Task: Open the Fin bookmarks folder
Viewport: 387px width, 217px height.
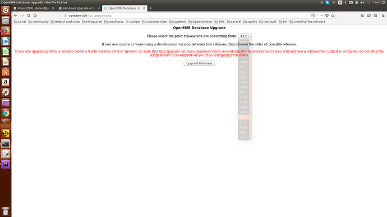Action: tap(283, 22)
